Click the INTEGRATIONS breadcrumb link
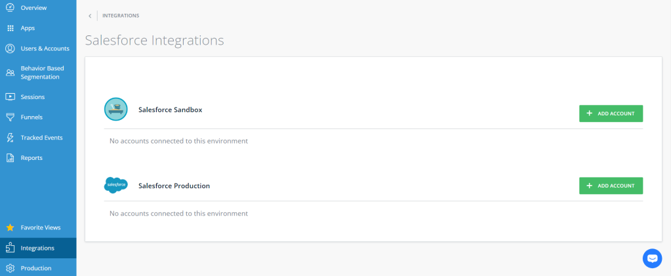This screenshot has height=276, width=671. (121, 16)
